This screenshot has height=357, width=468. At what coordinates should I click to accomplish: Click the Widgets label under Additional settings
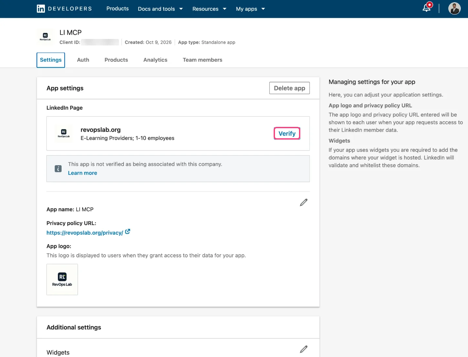click(58, 352)
